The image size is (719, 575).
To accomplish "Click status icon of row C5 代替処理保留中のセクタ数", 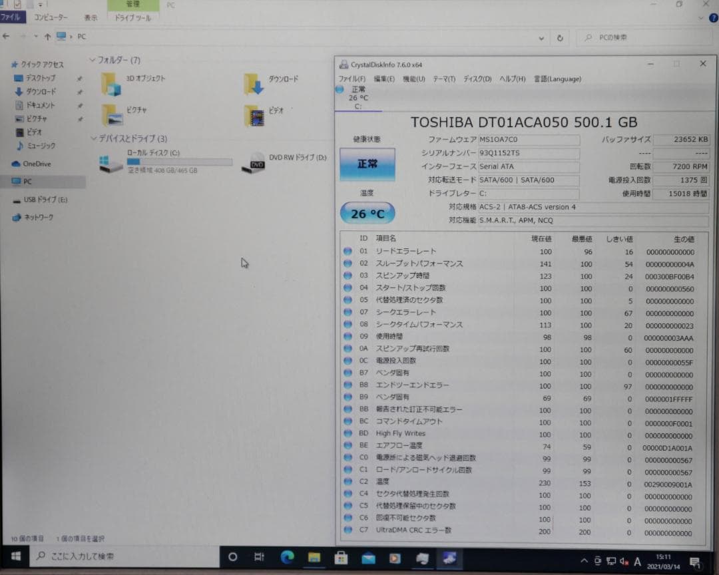I will tap(348, 506).
